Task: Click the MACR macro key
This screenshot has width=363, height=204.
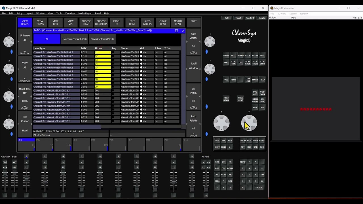Action: coord(255,80)
